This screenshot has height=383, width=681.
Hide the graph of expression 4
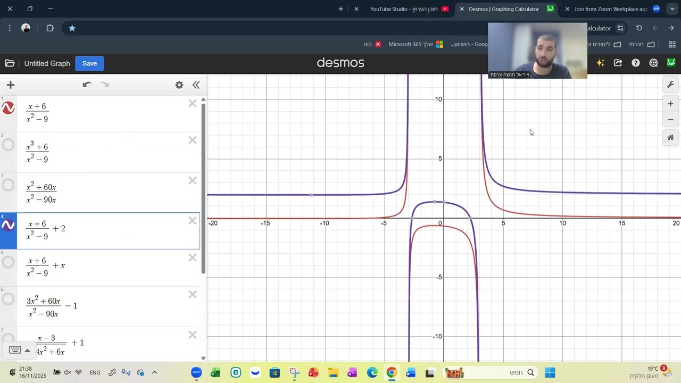[x=8, y=226]
